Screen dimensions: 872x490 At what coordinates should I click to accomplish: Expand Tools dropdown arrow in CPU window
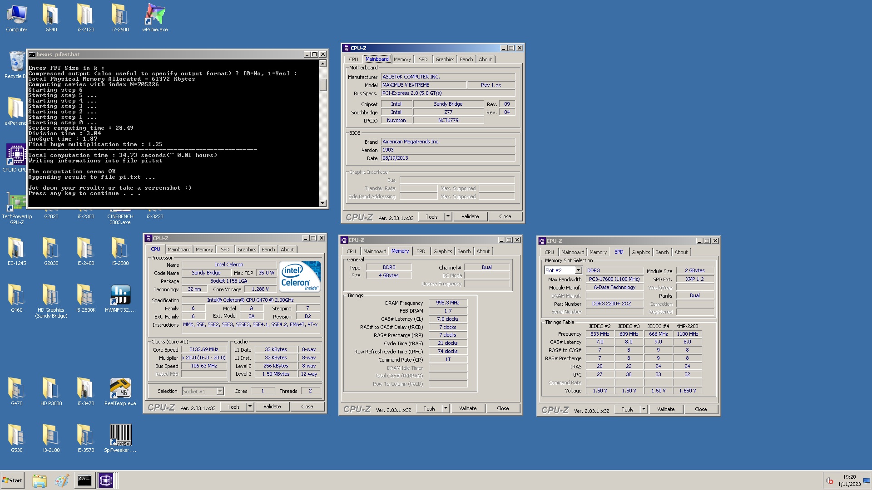[x=250, y=407]
